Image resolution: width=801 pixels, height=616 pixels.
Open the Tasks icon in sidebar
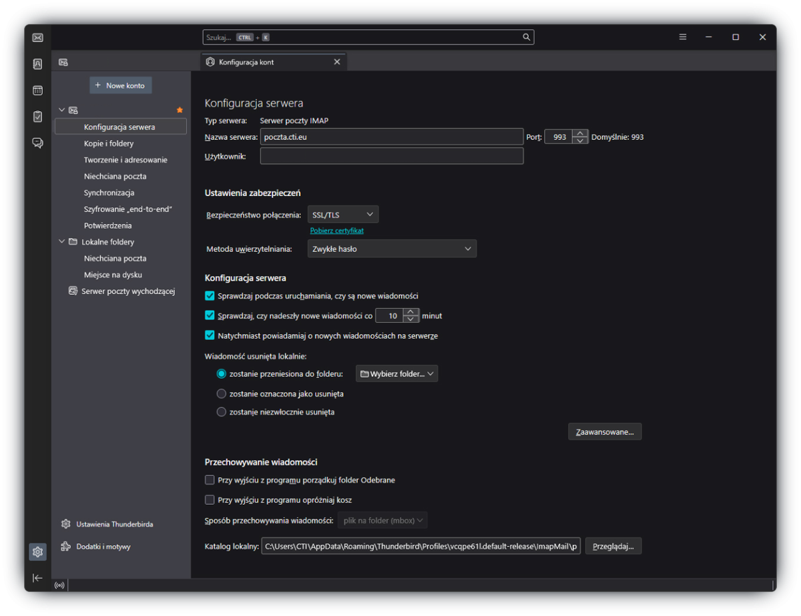pyautogui.click(x=38, y=116)
